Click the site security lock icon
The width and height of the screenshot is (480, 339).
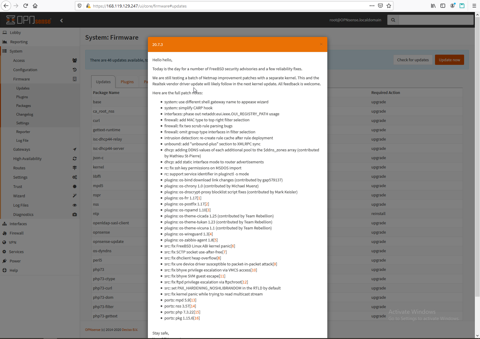(88, 6)
